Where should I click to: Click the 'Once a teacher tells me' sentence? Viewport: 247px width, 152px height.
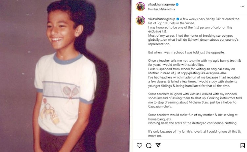(195, 62)
